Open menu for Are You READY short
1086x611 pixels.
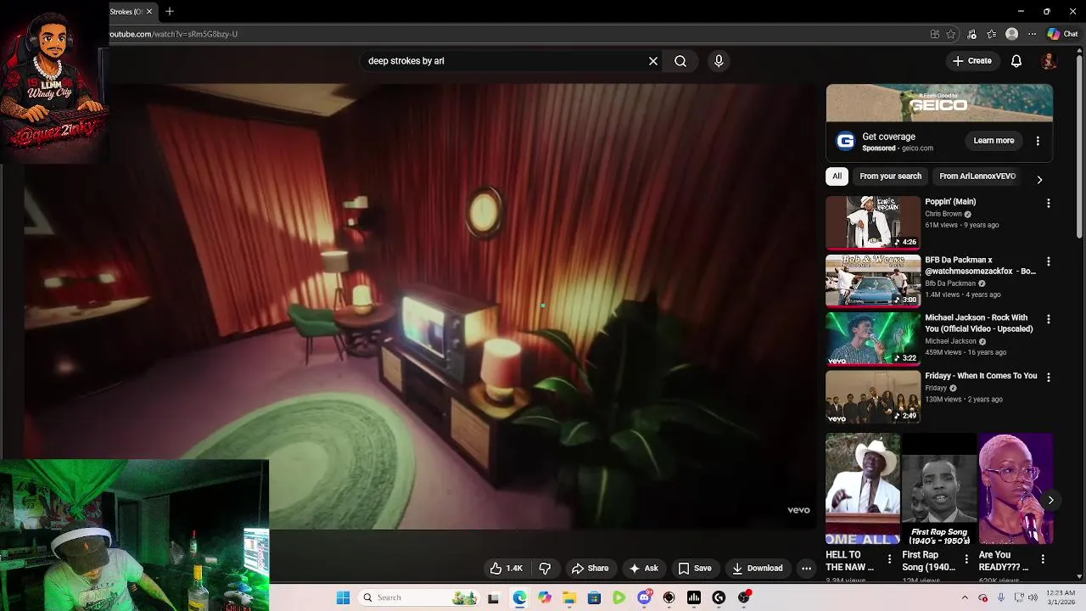click(x=1042, y=559)
